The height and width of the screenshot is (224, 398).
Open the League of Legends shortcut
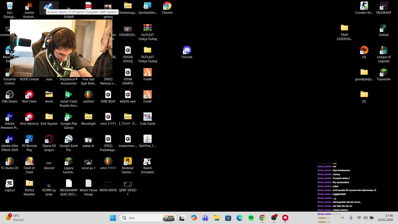[384, 54]
